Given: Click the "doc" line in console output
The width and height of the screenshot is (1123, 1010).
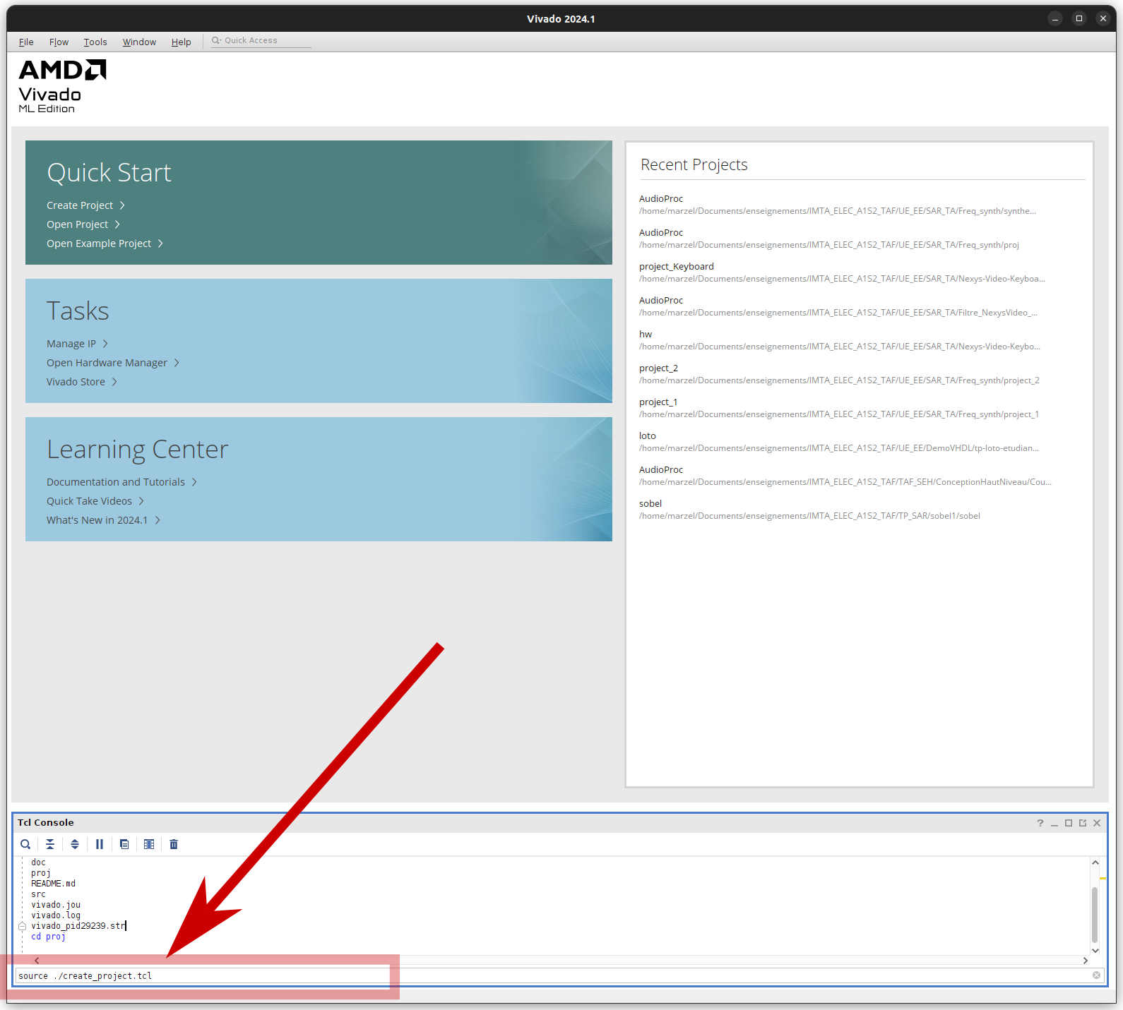Looking at the screenshot, I should tap(38, 862).
